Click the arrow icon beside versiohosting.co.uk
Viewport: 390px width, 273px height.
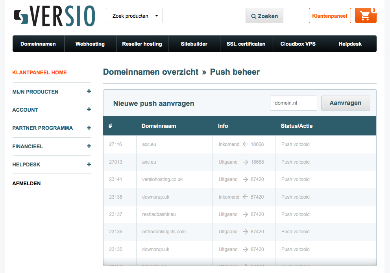[245, 179]
